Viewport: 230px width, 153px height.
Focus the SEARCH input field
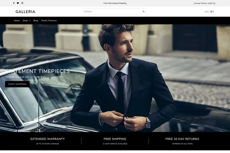pyautogui.click(x=112, y=11)
